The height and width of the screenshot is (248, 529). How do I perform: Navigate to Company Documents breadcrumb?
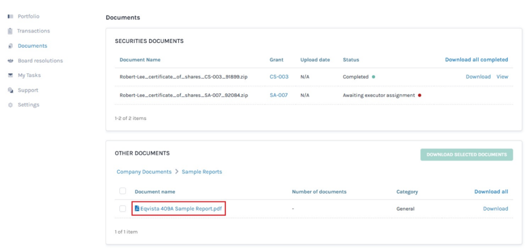[x=144, y=172]
